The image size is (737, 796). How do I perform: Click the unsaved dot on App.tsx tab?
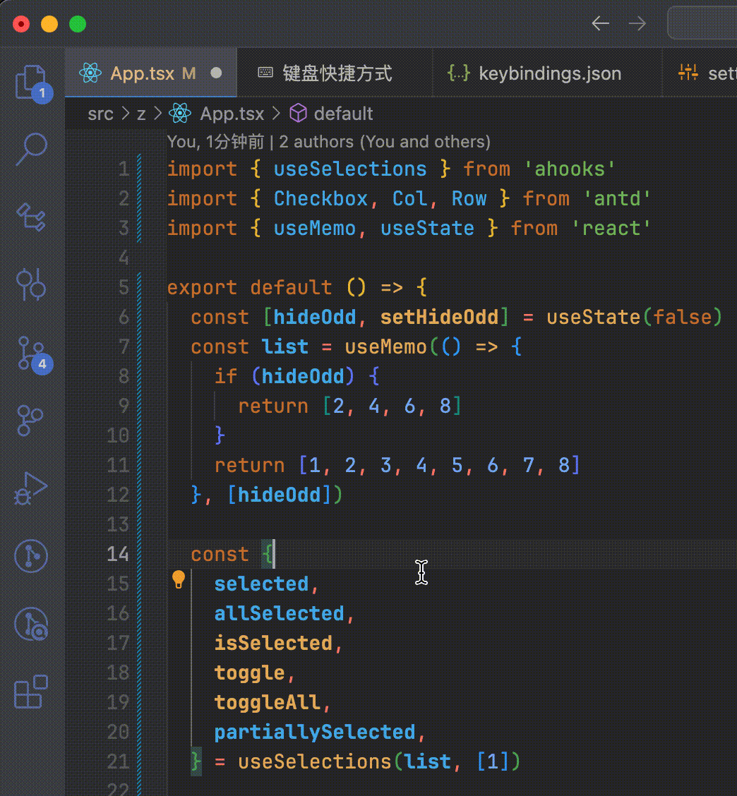[x=217, y=73]
